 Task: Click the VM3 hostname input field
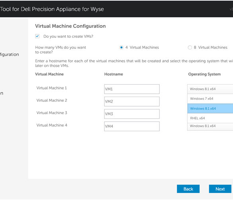pos(132,114)
